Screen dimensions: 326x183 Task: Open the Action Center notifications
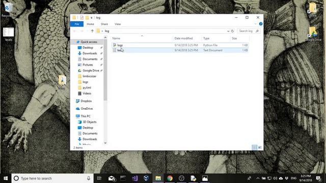click(x=318, y=178)
